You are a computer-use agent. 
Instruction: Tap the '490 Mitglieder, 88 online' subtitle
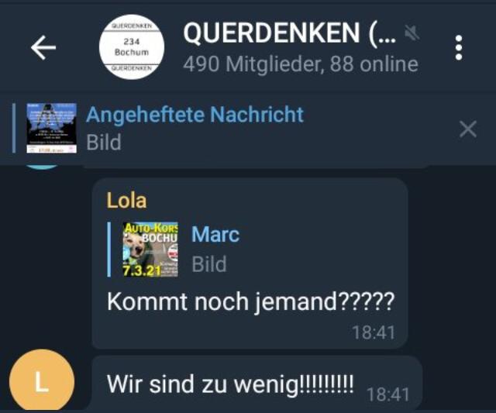[x=301, y=64]
